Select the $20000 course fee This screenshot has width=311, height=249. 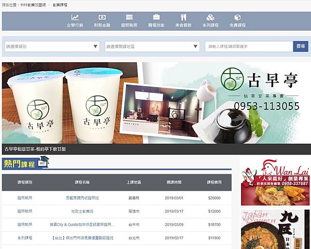coord(214,198)
